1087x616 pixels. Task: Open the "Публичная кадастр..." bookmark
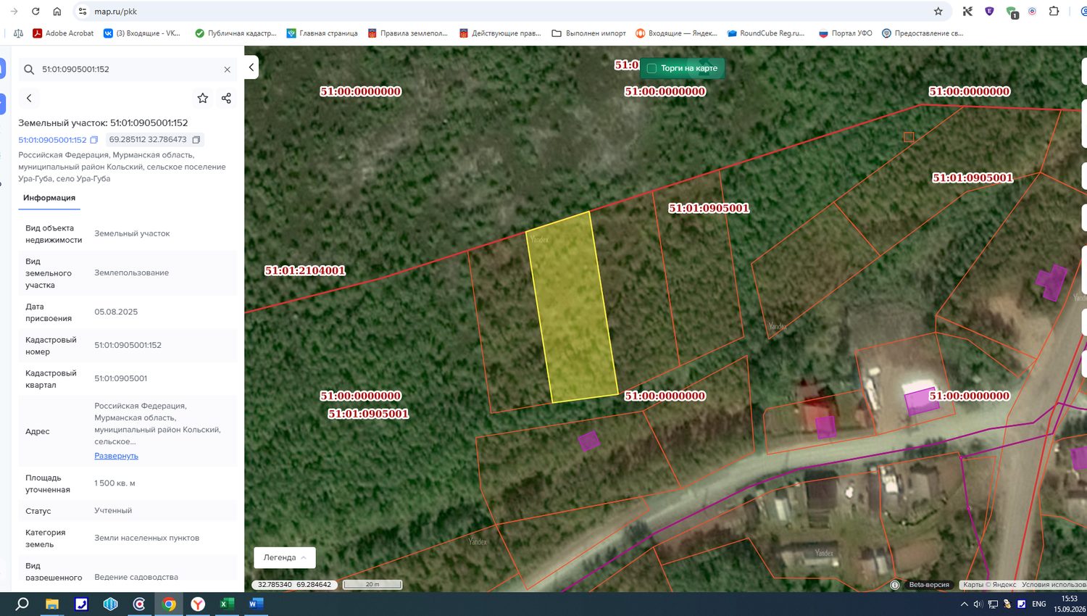pos(236,33)
